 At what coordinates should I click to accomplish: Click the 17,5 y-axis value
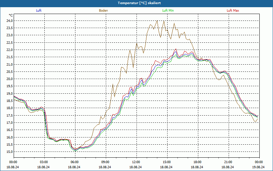point(10,115)
